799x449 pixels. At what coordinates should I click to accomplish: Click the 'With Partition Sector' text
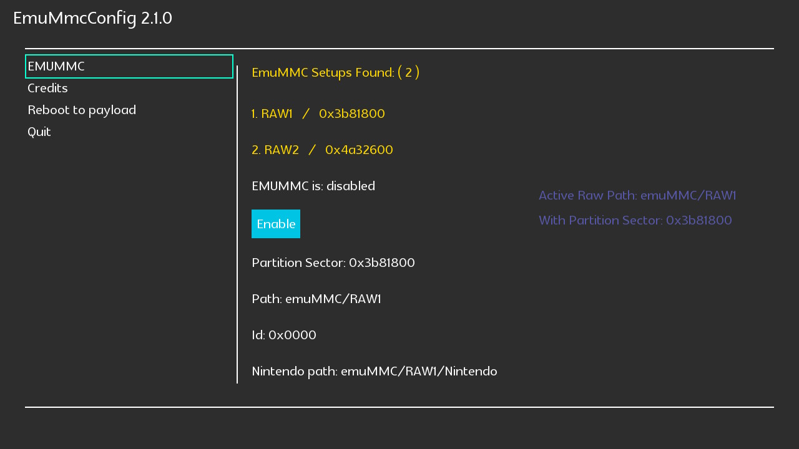(635, 221)
